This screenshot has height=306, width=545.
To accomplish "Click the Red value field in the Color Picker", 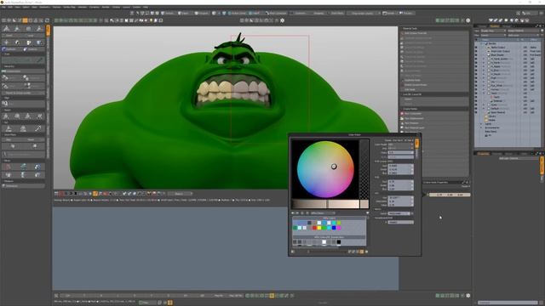I will (x=400, y=166).
